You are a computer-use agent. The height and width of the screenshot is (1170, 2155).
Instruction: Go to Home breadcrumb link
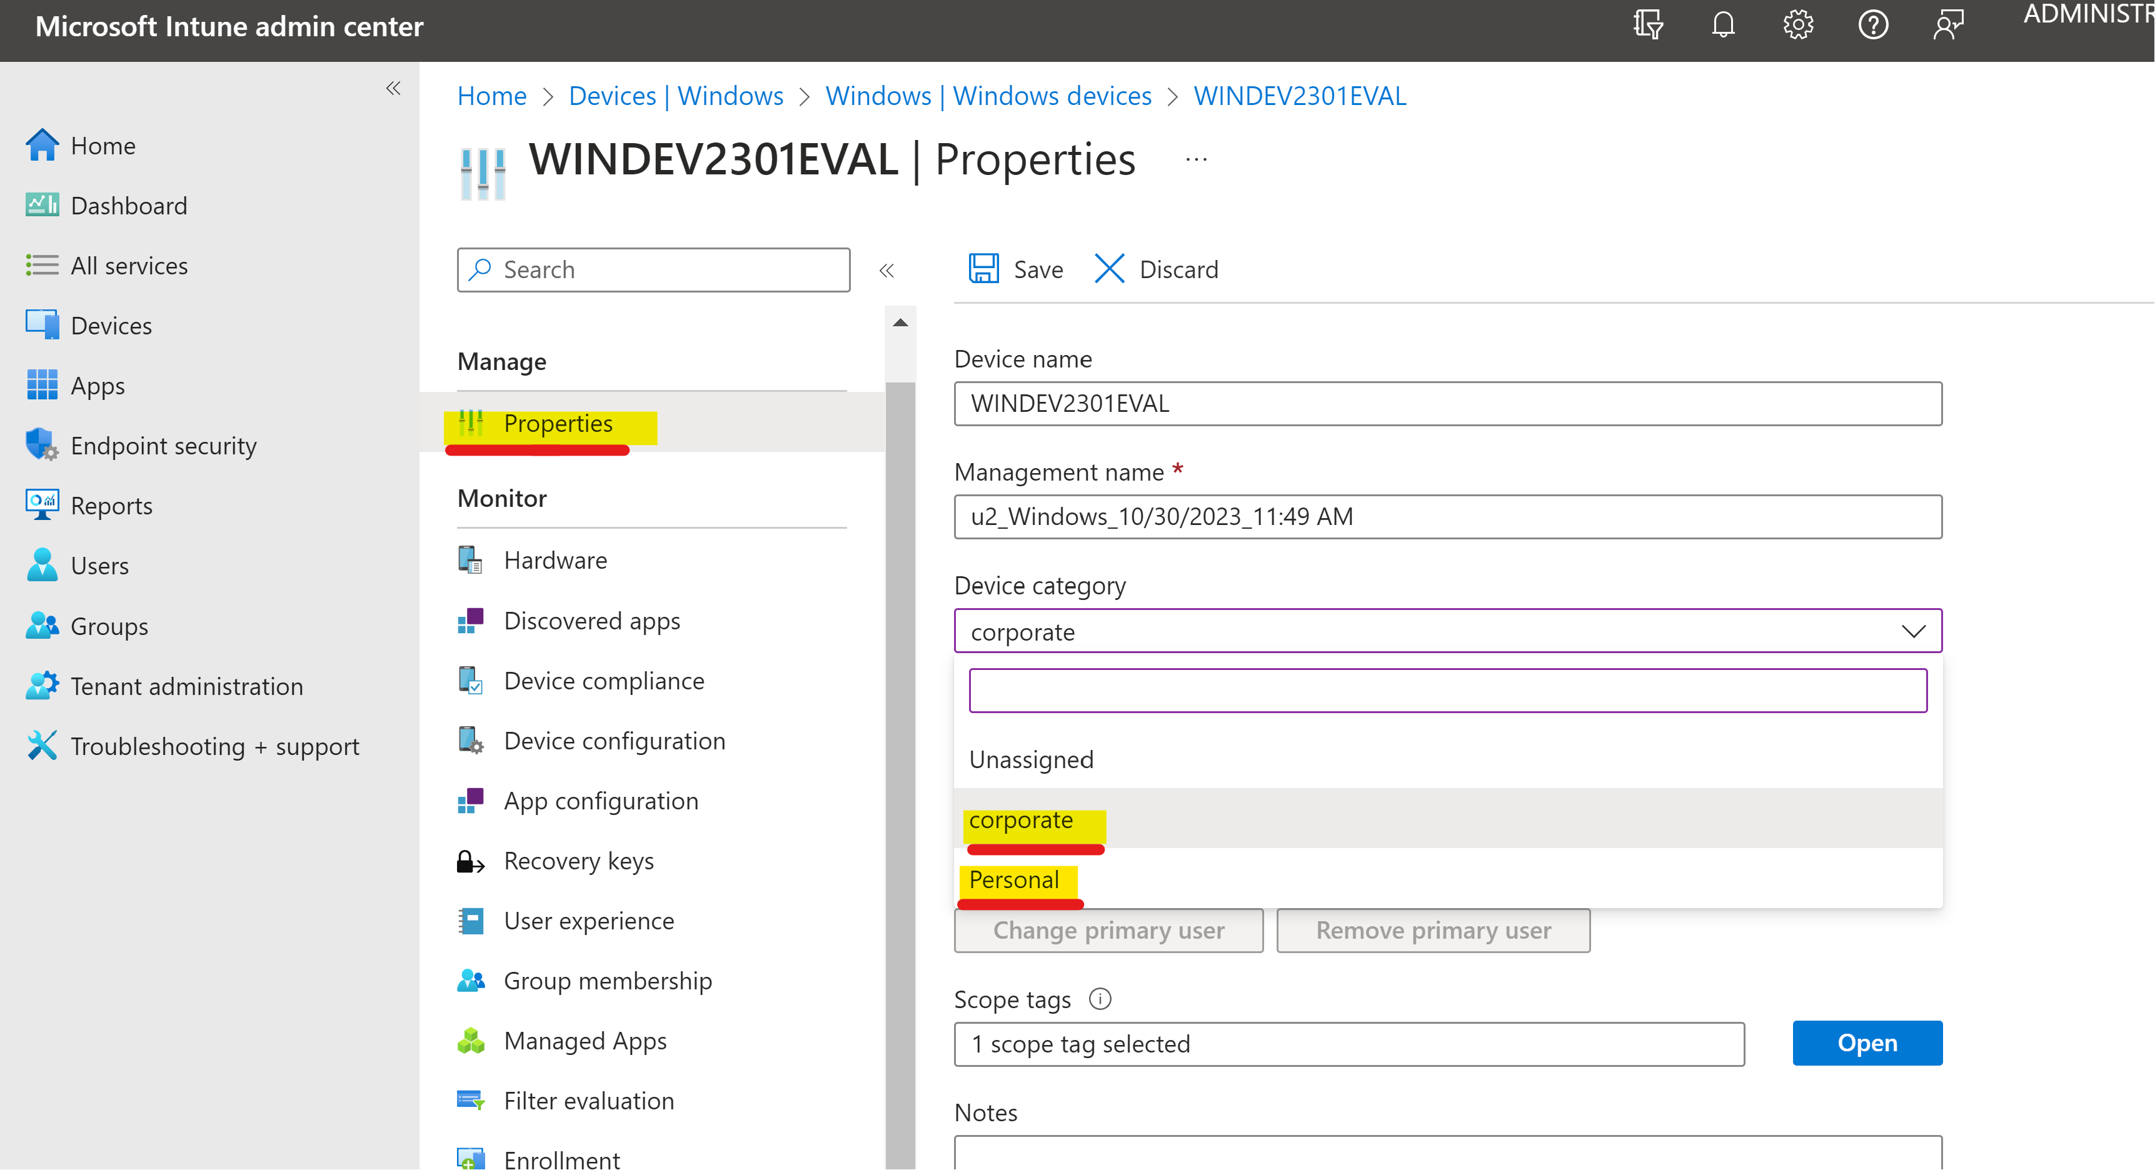click(492, 96)
